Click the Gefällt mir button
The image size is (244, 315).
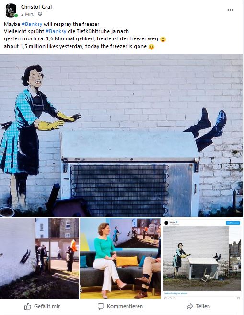(x=42, y=306)
